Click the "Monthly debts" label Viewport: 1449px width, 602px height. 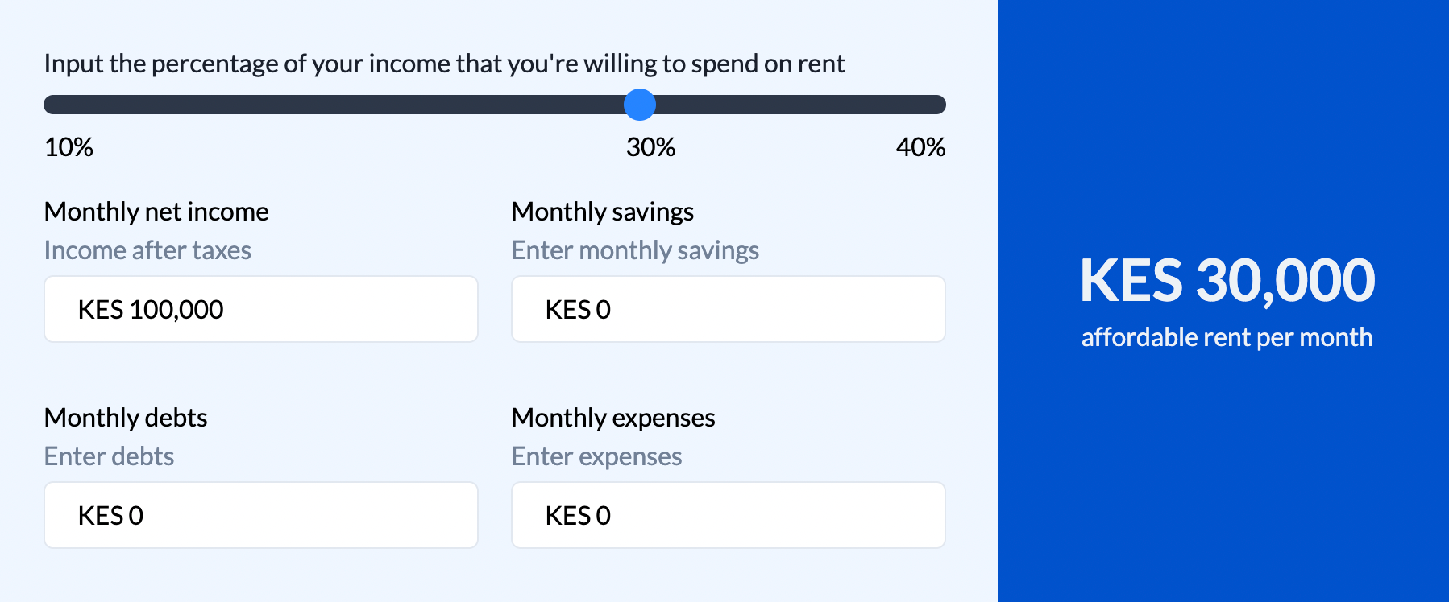[x=126, y=418]
